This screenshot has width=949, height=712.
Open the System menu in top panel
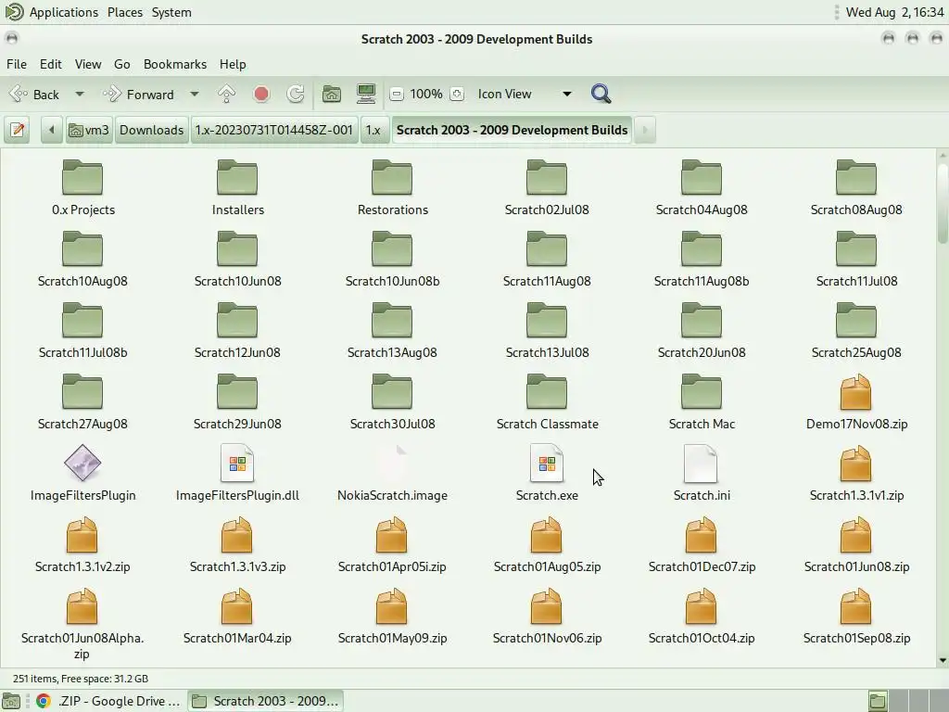pos(171,12)
